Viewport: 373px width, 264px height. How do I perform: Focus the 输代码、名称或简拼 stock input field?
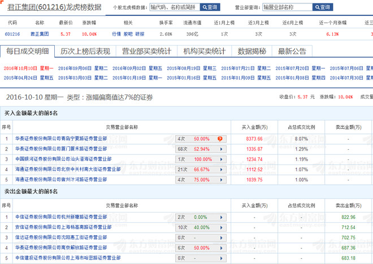(175, 7)
